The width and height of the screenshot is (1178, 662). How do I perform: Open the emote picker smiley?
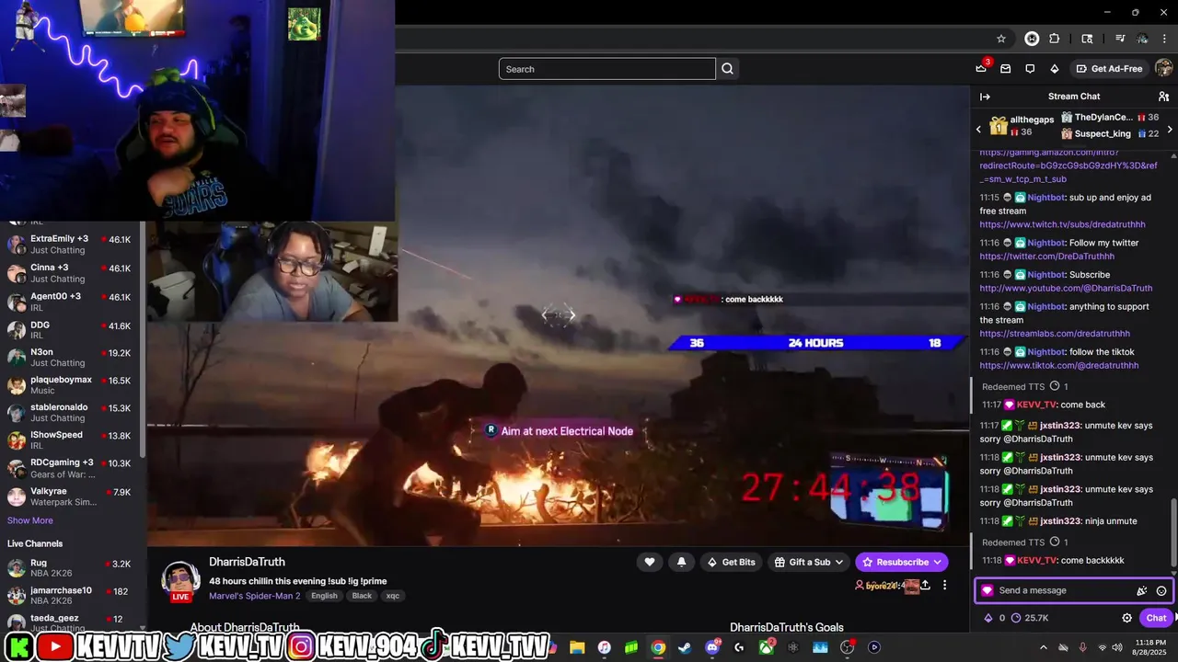click(1161, 591)
